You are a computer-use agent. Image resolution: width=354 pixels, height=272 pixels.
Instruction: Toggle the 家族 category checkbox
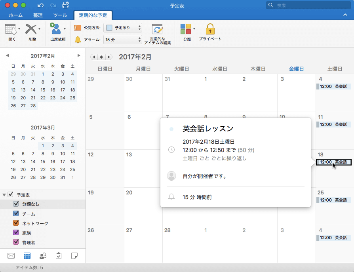click(x=16, y=232)
